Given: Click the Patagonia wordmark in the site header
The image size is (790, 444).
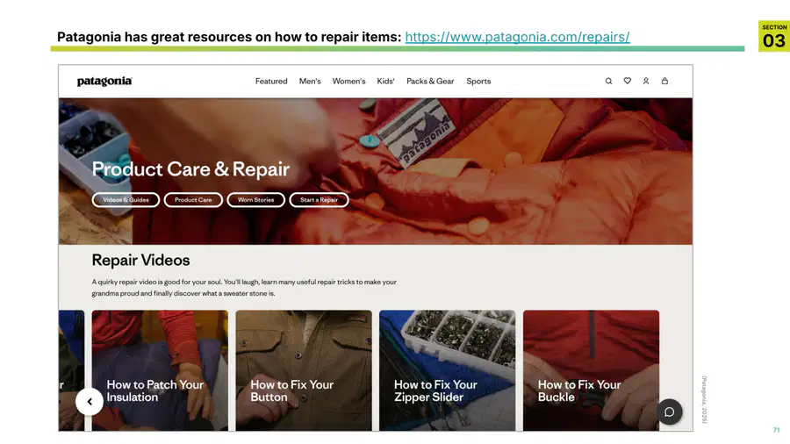Looking at the screenshot, I should pyautogui.click(x=104, y=82).
